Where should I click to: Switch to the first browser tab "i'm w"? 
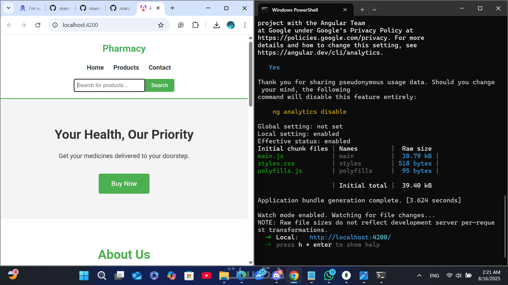click(30, 8)
